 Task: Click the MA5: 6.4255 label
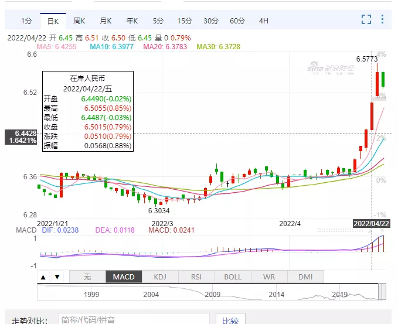click(x=56, y=47)
